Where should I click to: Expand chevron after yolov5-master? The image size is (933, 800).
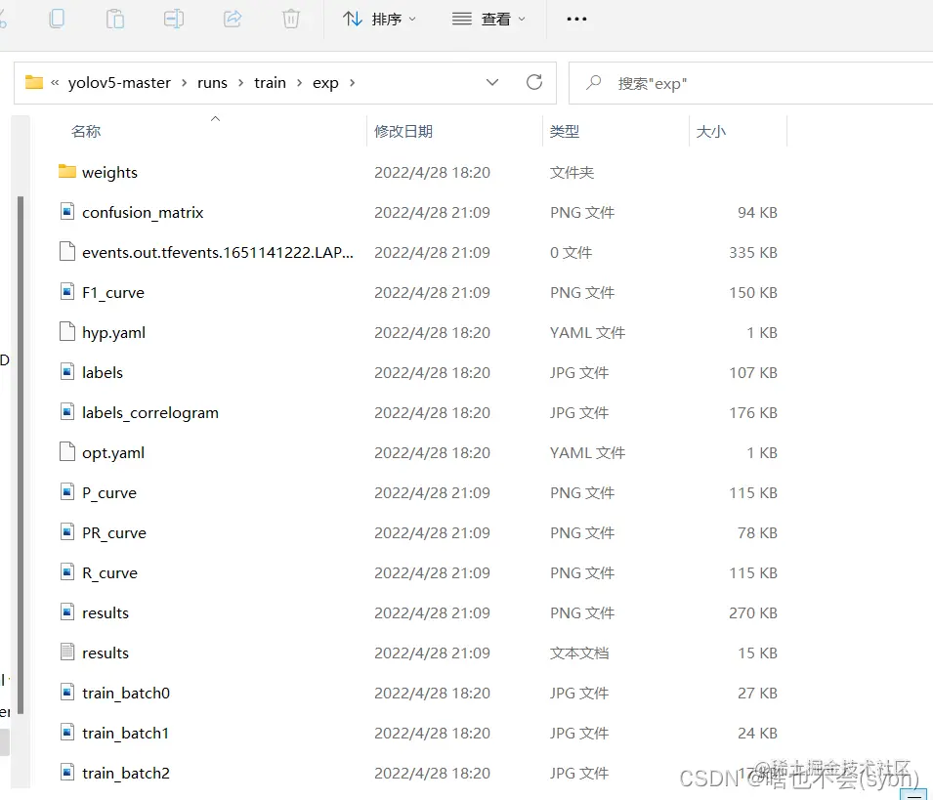click(x=185, y=83)
